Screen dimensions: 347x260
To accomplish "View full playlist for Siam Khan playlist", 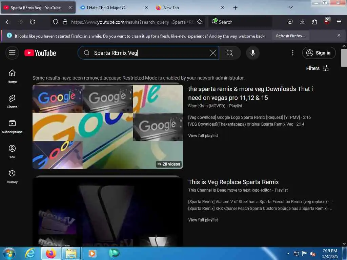I will pyautogui.click(x=203, y=135).
